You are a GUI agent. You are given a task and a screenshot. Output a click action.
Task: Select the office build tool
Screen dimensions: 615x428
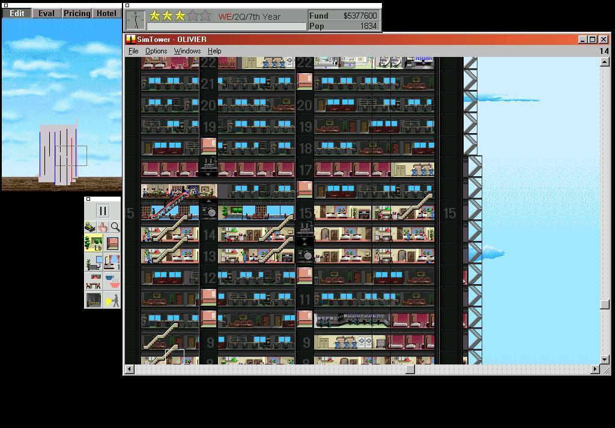[94, 262]
